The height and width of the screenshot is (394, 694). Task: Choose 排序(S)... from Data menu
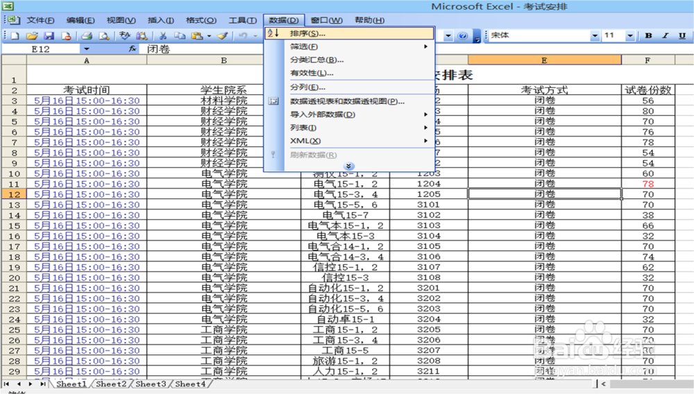tap(349, 33)
